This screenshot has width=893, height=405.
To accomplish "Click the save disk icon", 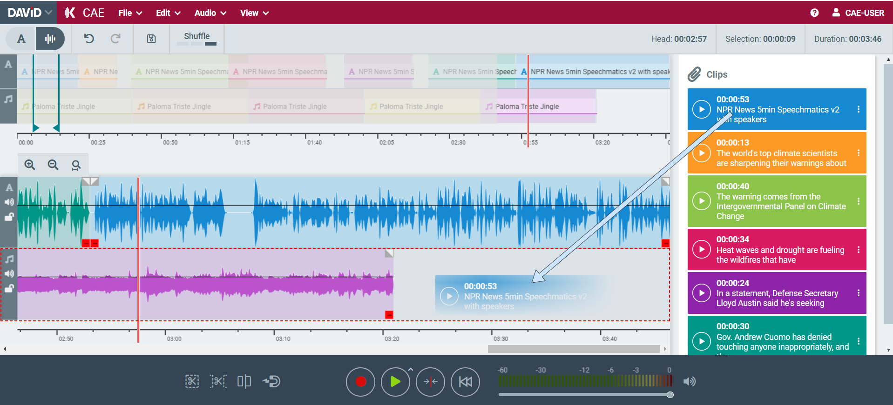I will tap(151, 39).
